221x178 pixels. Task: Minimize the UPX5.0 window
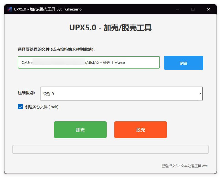[177, 9]
